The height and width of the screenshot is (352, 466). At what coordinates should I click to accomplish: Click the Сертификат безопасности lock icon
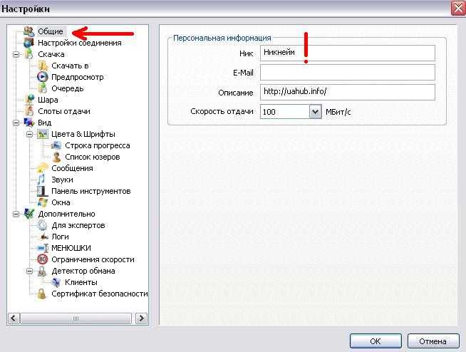pyautogui.click(x=42, y=294)
